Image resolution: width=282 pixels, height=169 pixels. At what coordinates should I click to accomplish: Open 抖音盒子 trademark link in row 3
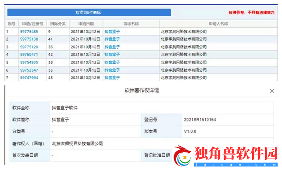click(x=112, y=47)
